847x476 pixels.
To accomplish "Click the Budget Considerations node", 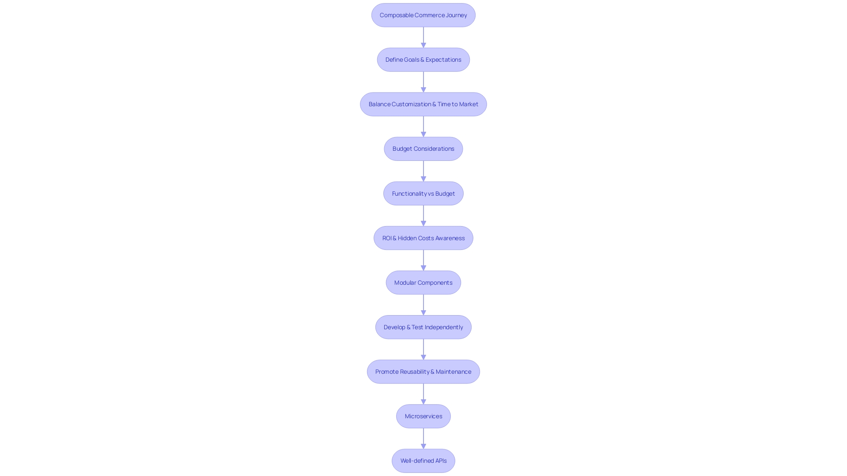I will coord(423,148).
